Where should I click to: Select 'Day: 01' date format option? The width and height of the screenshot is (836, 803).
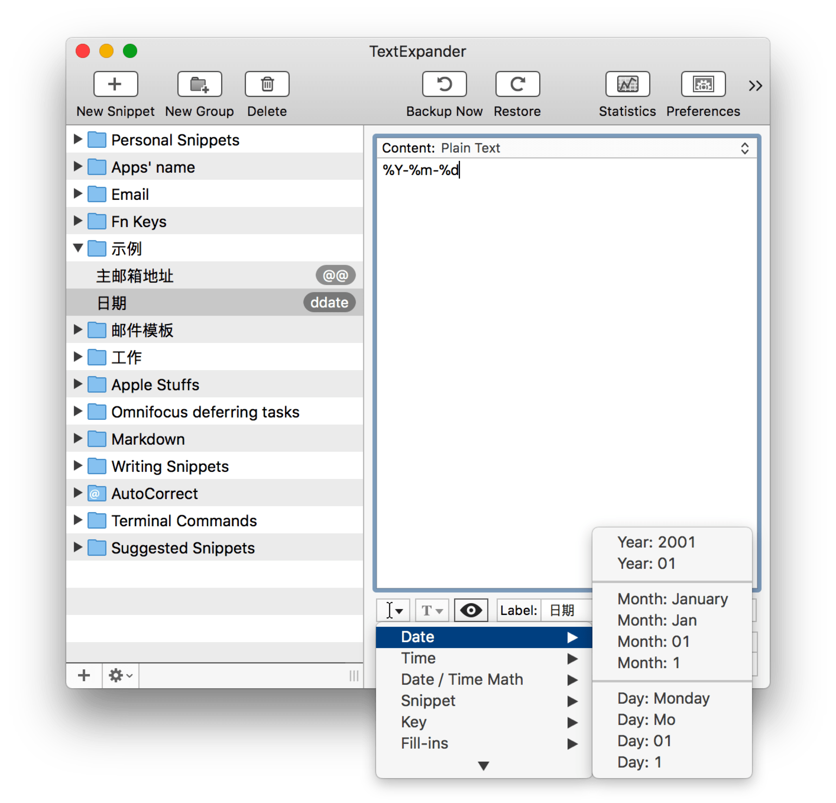click(644, 741)
